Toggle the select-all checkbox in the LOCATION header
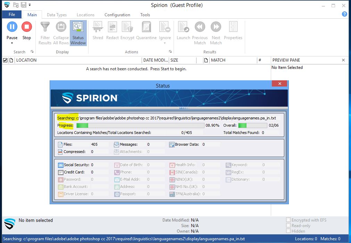This screenshot has height=243, width=351. point(5,60)
